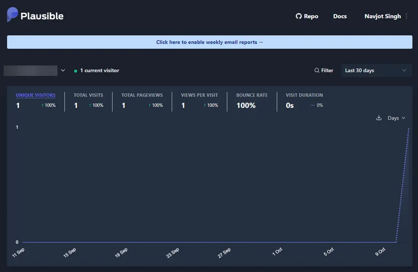The image size is (418, 272).
Task: Click the 23 Sep axis label
Action: pos(172,253)
